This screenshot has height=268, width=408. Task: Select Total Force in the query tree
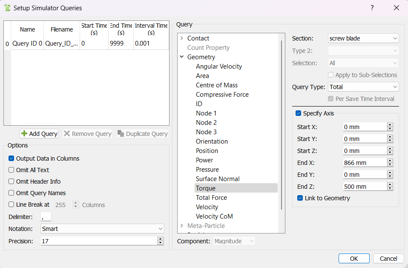[211, 198]
